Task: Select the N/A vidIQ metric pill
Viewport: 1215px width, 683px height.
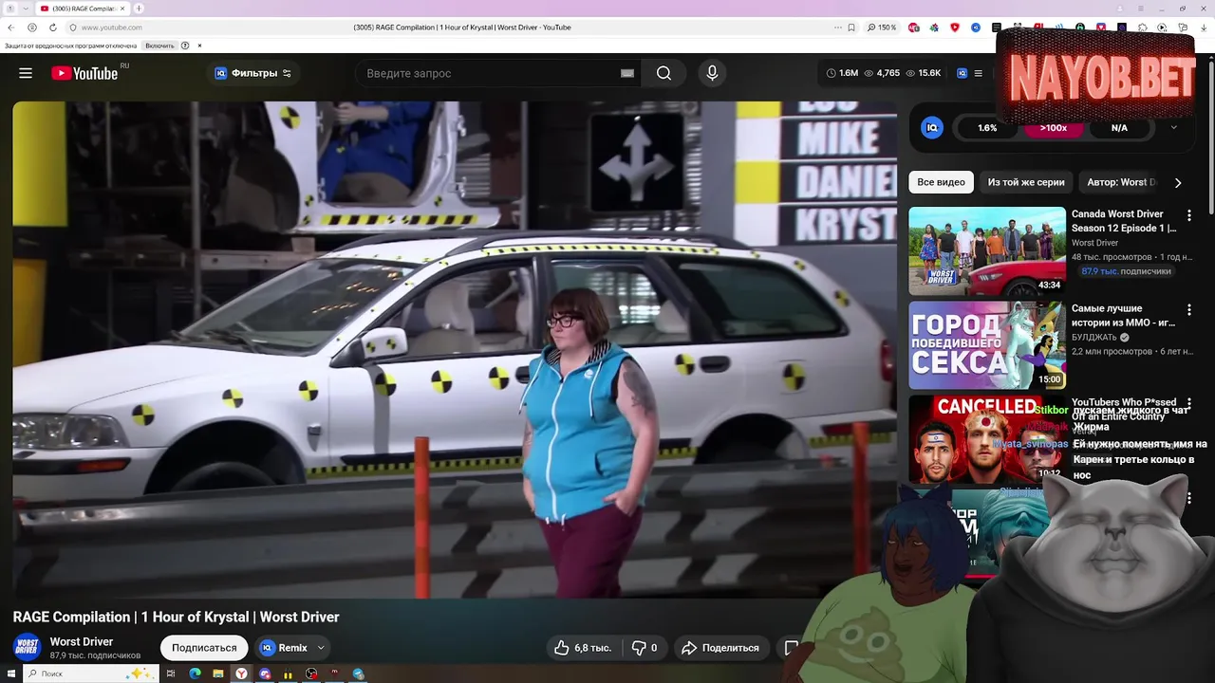Action: point(1119,127)
